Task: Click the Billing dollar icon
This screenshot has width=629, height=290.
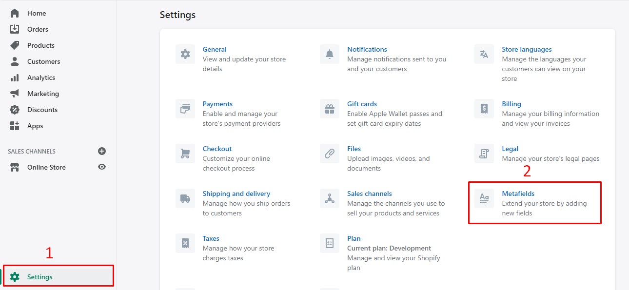Action: click(x=483, y=108)
